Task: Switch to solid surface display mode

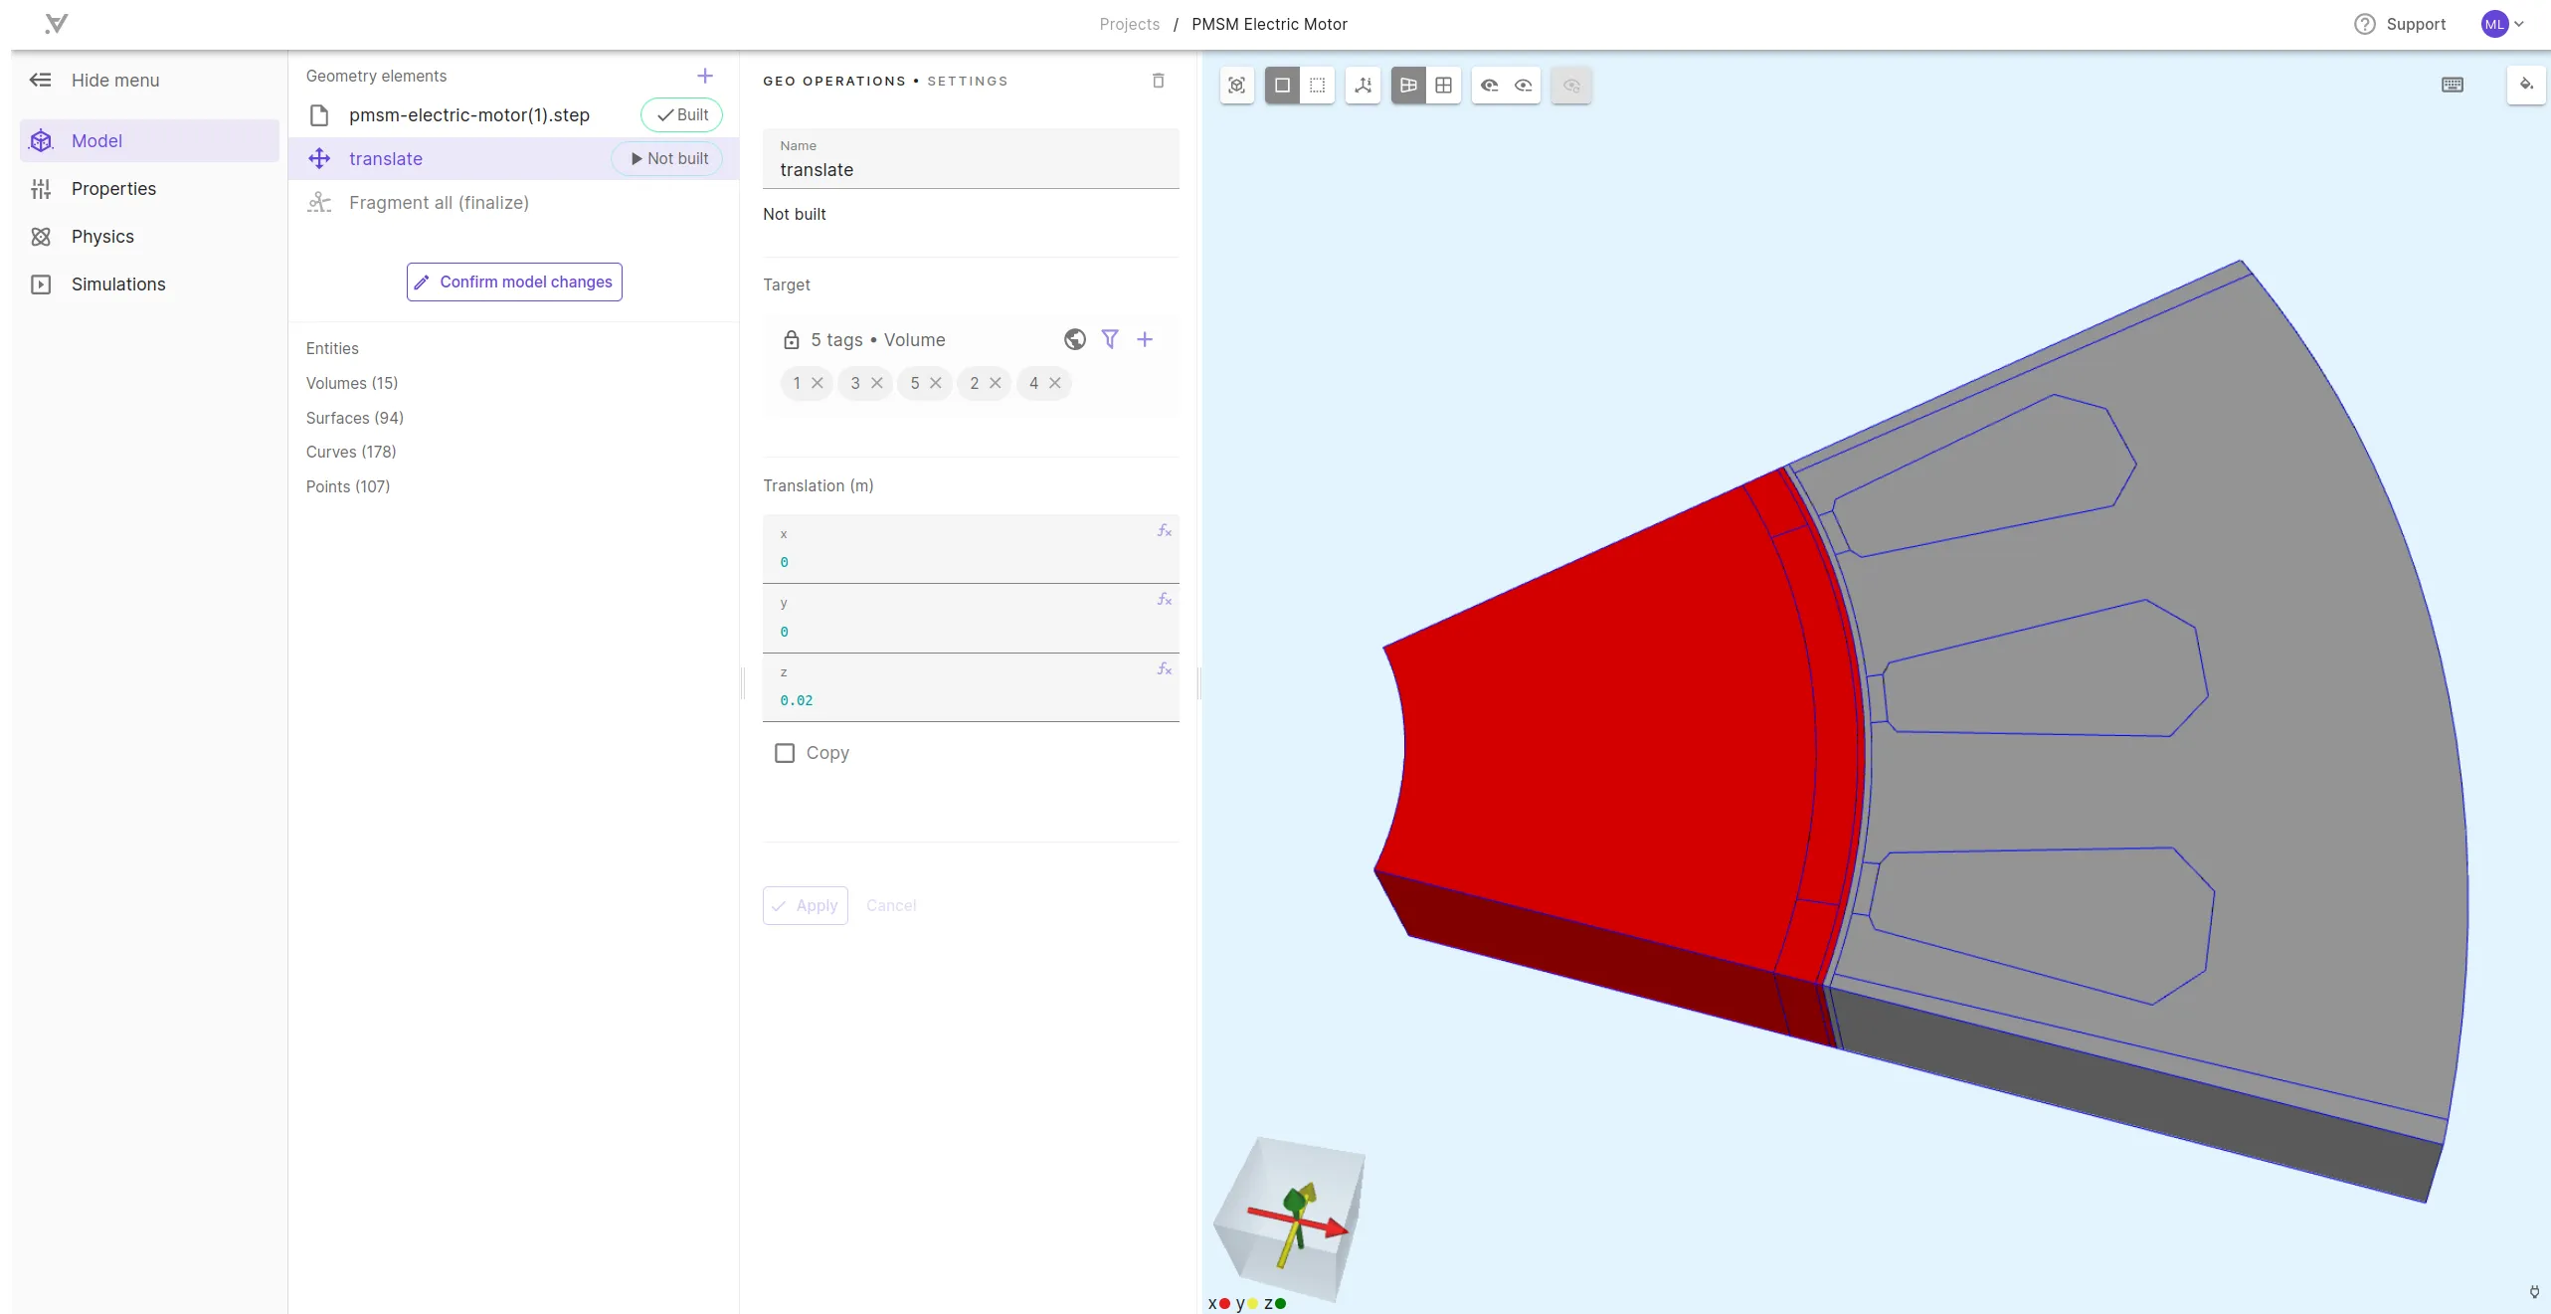Action: click(x=1283, y=86)
